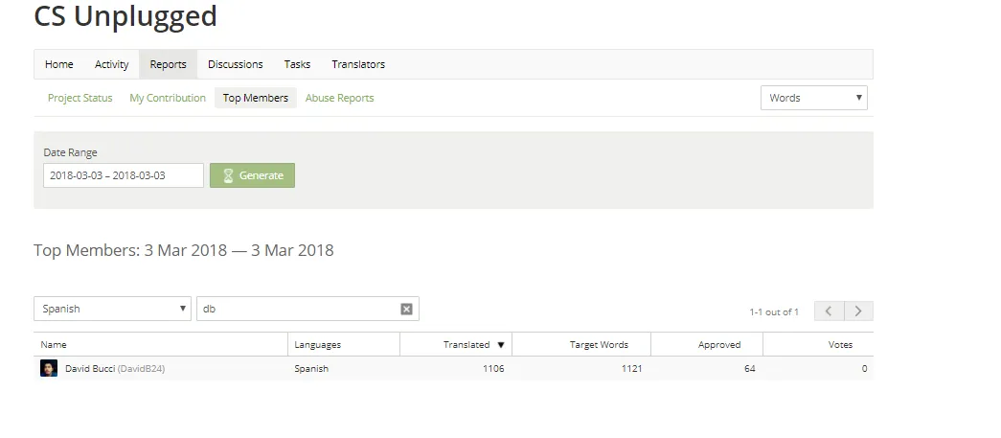Open the David Bucci member profile link

(90, 368)
